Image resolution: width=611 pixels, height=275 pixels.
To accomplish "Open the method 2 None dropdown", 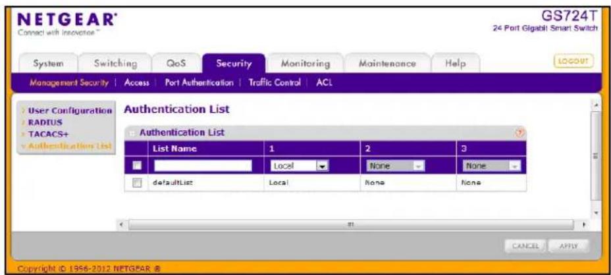I will [395, 166].
